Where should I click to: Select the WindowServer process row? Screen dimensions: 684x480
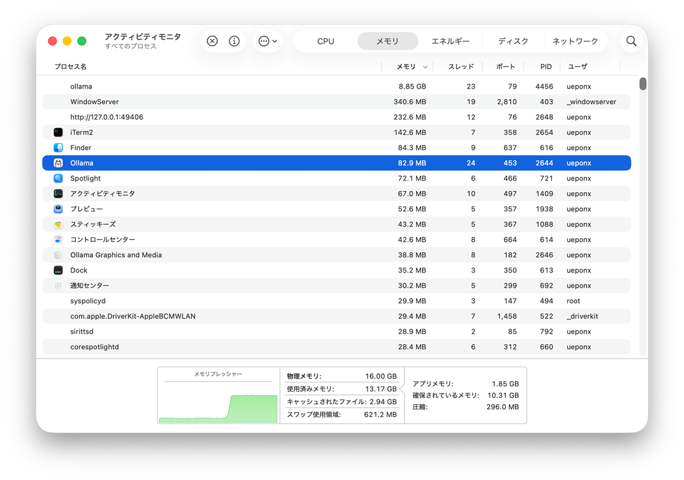(x=336, y=101)
